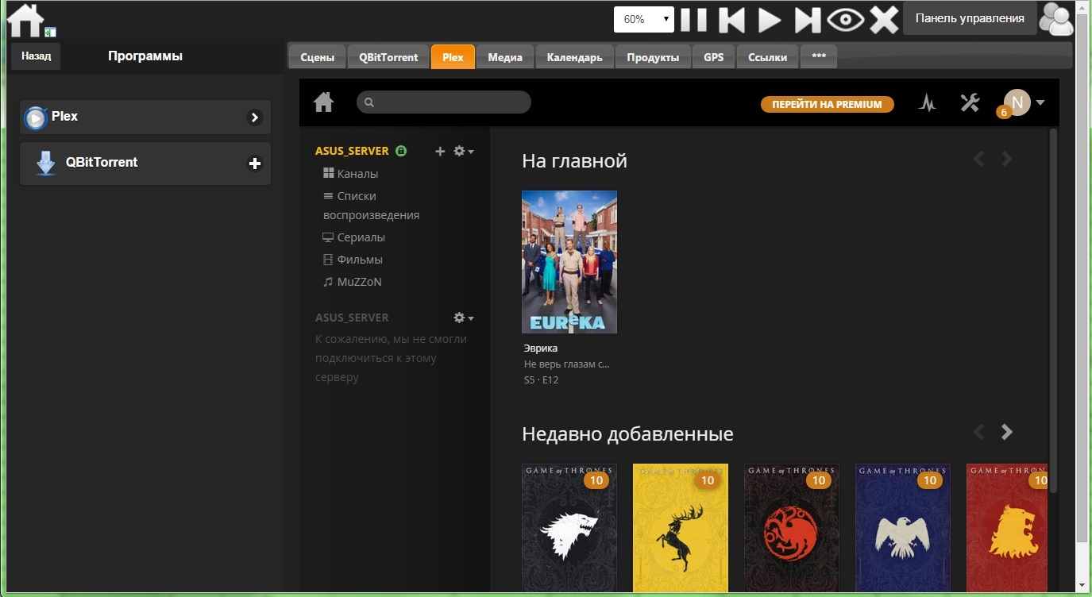Open the Эврика poster thumbnail

(x=569, y=261)
